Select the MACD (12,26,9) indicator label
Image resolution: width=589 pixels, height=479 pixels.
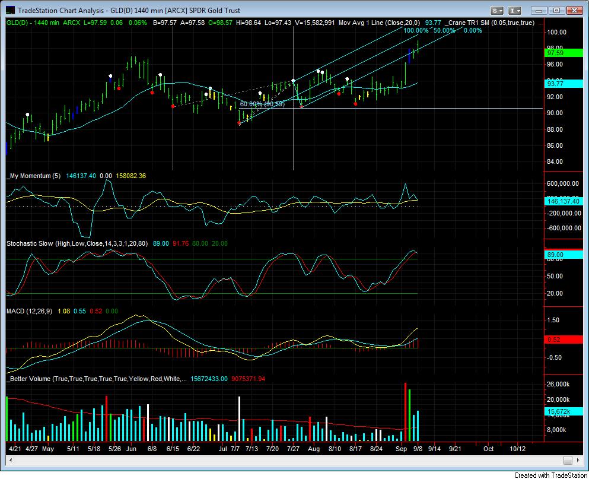tap(29, 311)
